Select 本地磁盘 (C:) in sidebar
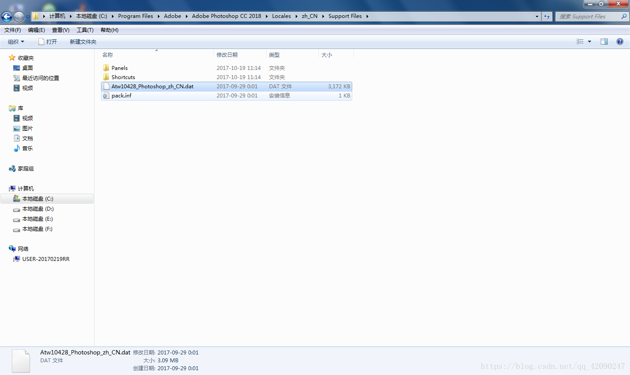This screenshot has height=375, width=630. [x=47, y=198]
